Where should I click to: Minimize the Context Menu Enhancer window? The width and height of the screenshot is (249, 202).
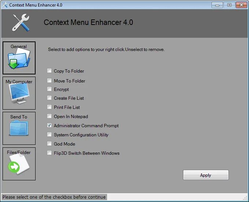pyautogui.click(x=217, y=5)
